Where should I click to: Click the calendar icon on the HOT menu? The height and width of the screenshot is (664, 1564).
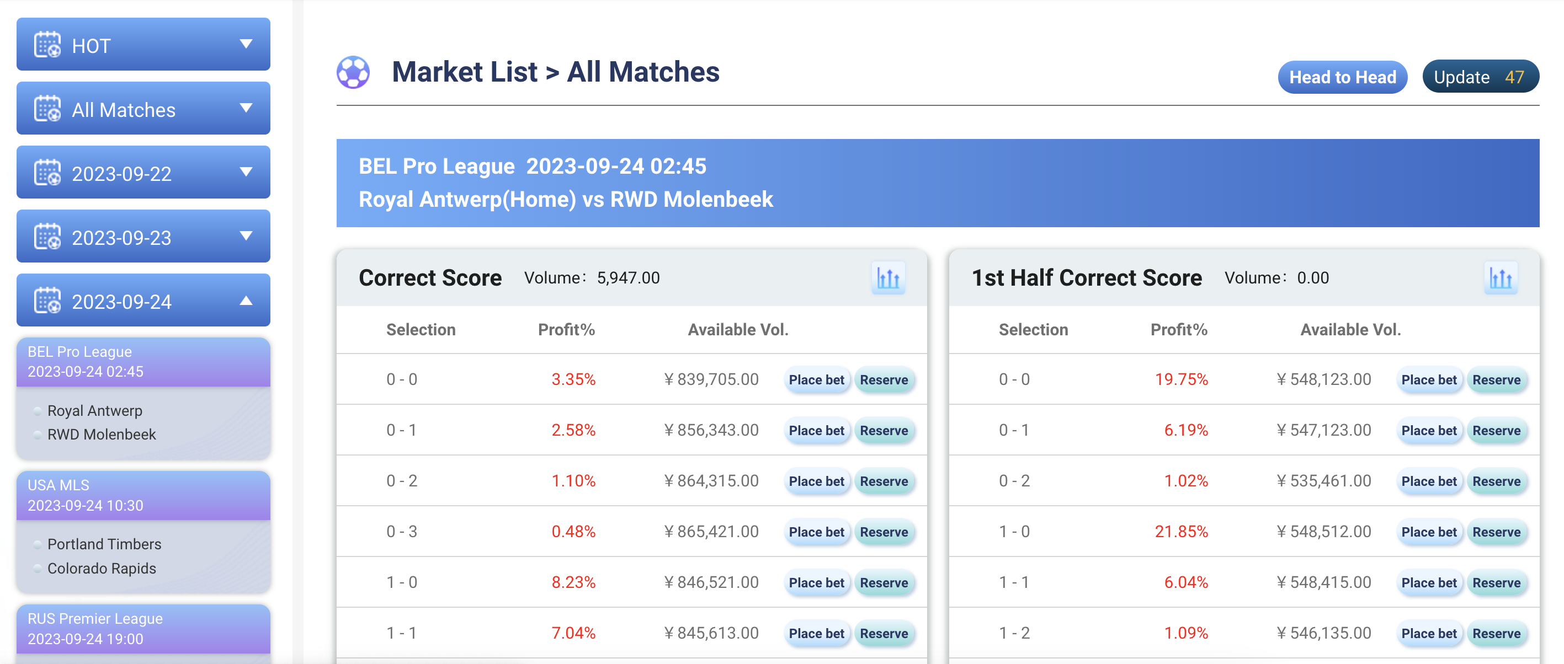click(47, 45)
